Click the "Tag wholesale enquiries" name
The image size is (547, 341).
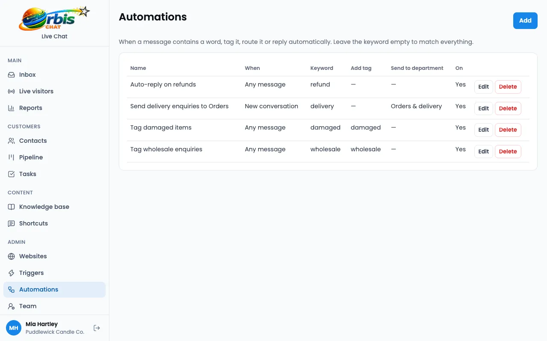point(166,149)
